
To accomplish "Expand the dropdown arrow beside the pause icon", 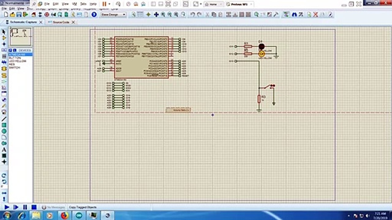I will coord(109,4).
